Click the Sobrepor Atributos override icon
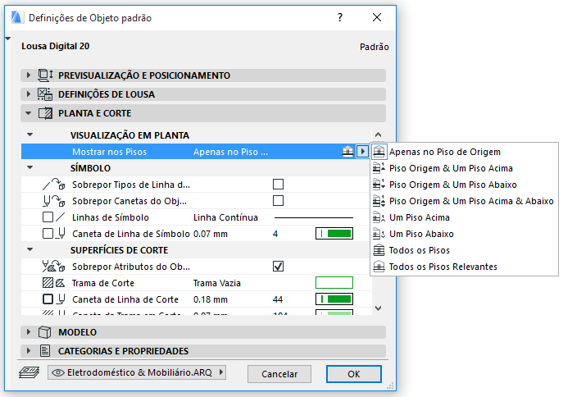Viewport: 563px width, 397px height. pos(53,267)
